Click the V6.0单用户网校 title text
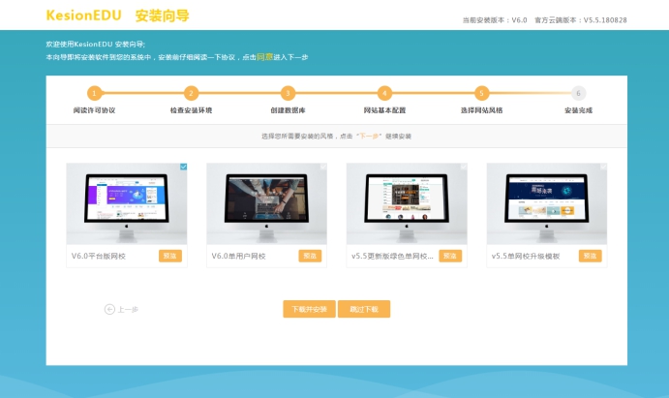The image size is (669, 398). click(238, 256)
